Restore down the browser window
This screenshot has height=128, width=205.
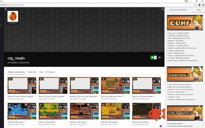tap(197, 1)
